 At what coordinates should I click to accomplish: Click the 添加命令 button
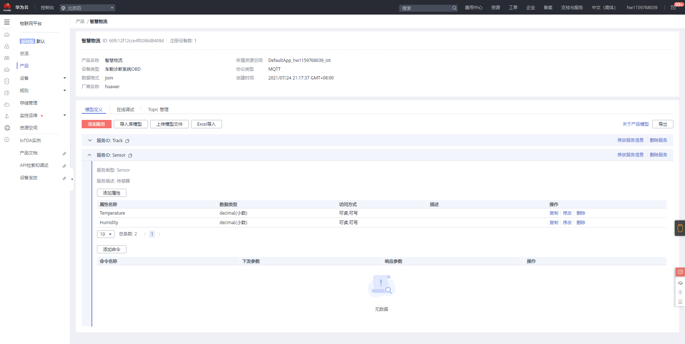pos(112,250)
